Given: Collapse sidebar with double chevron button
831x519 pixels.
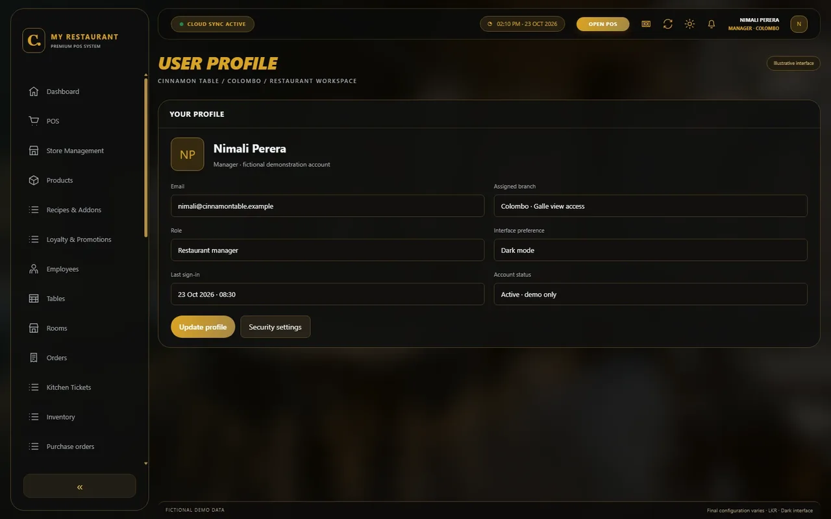Looking at the screenshot, I should pos(80,486).
